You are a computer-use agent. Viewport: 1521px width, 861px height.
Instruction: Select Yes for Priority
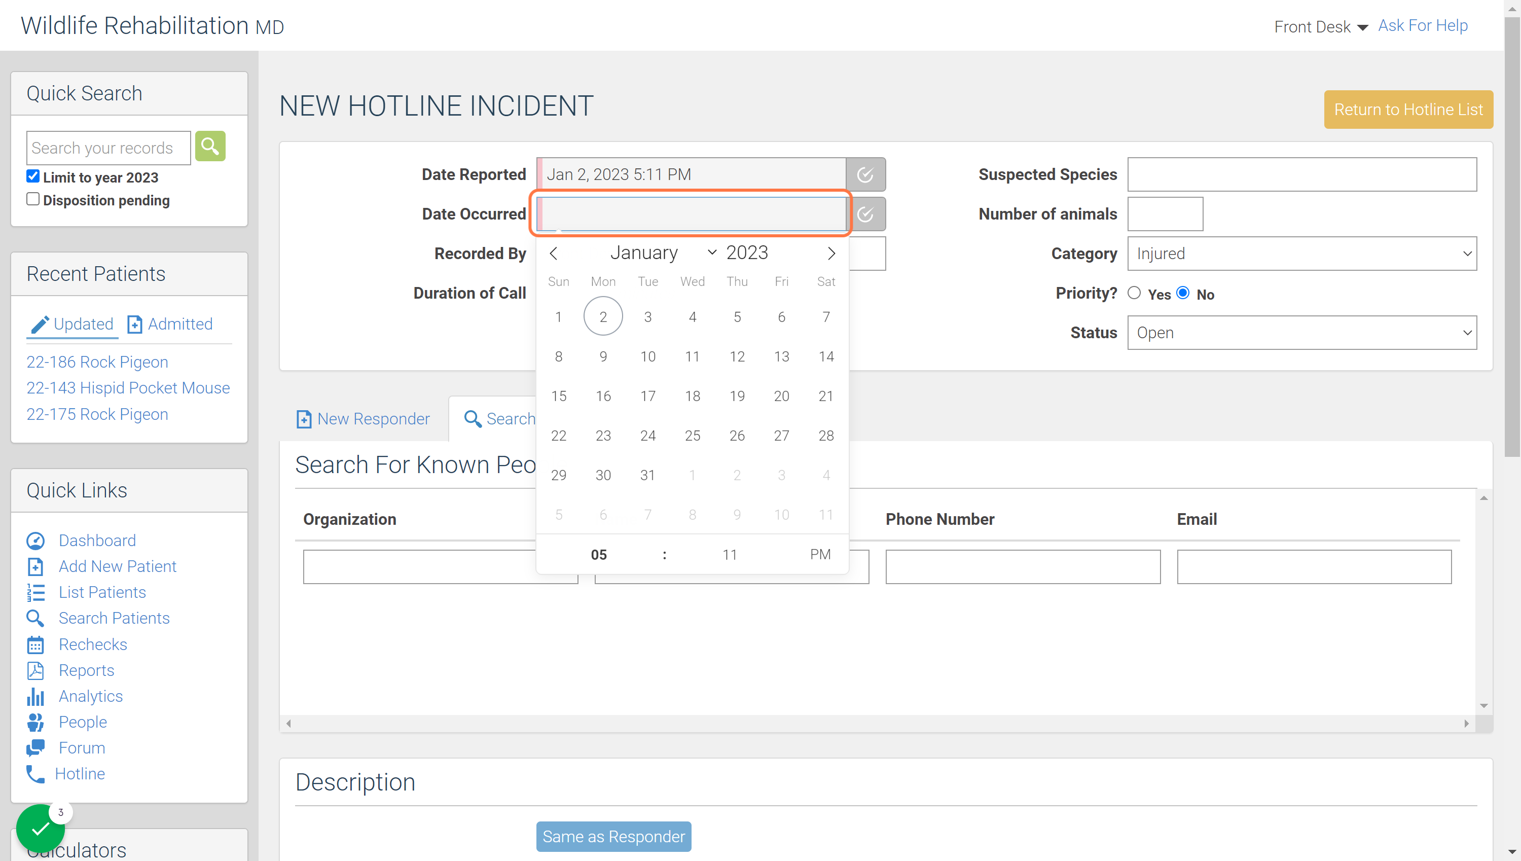[1134, 293]
